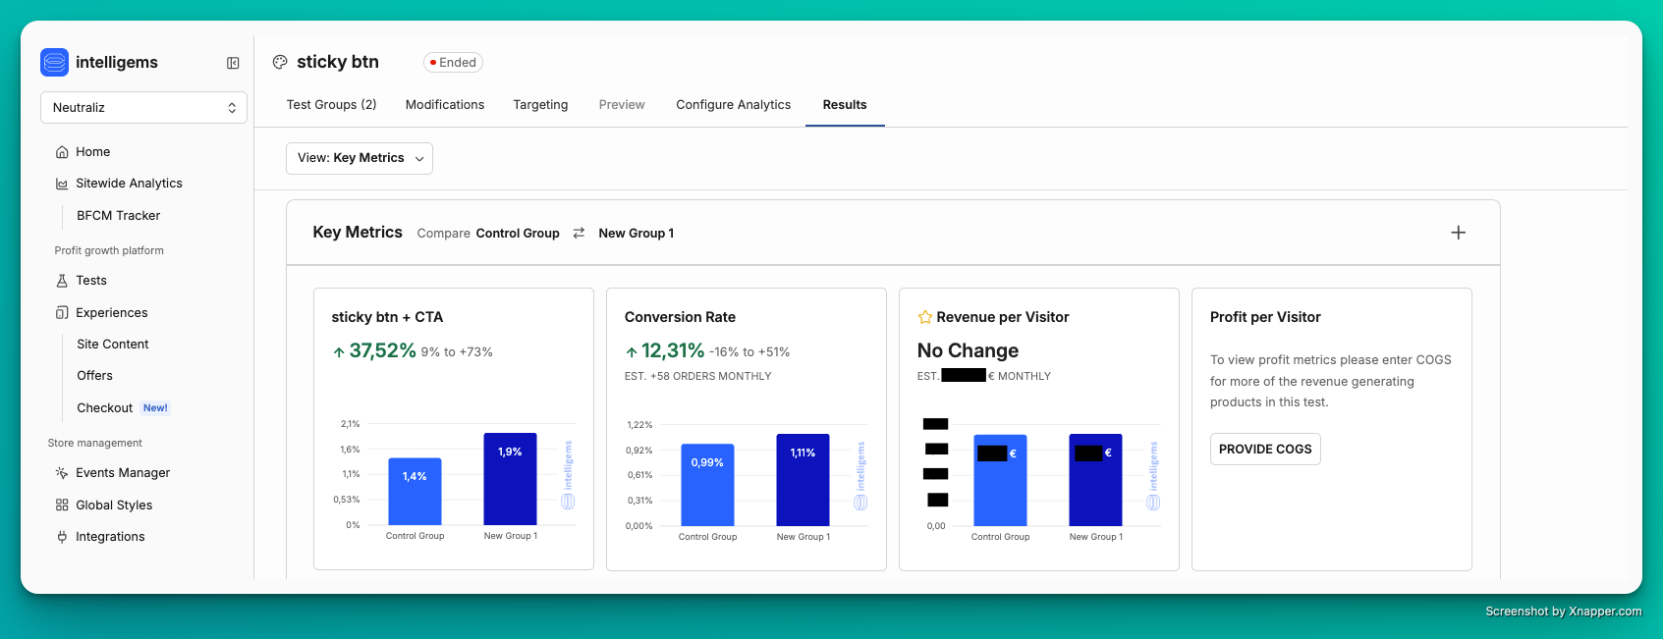The height and width of the screenshot is (639, 1663).
Task: Click the Revenue per Visitor star icon
Action: pyautogui.click(x=924, y=317)
